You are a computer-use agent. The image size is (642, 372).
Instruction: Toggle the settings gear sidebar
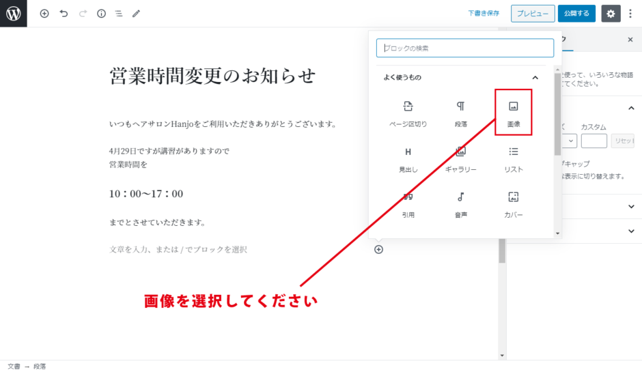[611, 14]
